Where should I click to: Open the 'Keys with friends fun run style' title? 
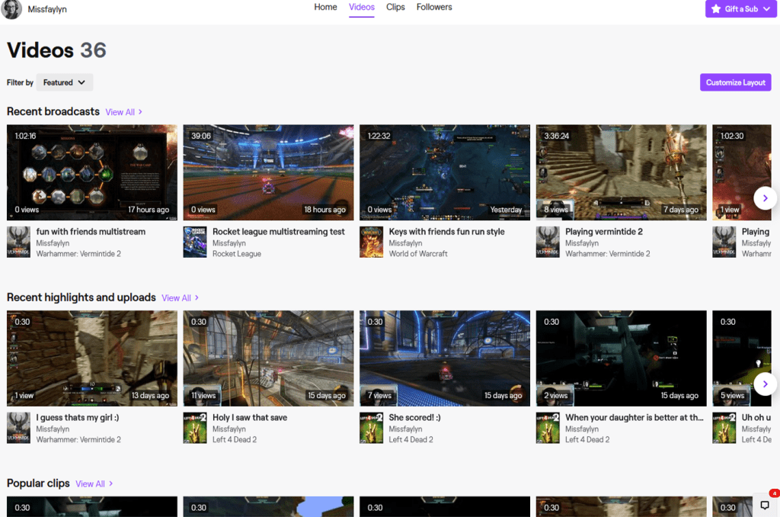click(446, 232)
